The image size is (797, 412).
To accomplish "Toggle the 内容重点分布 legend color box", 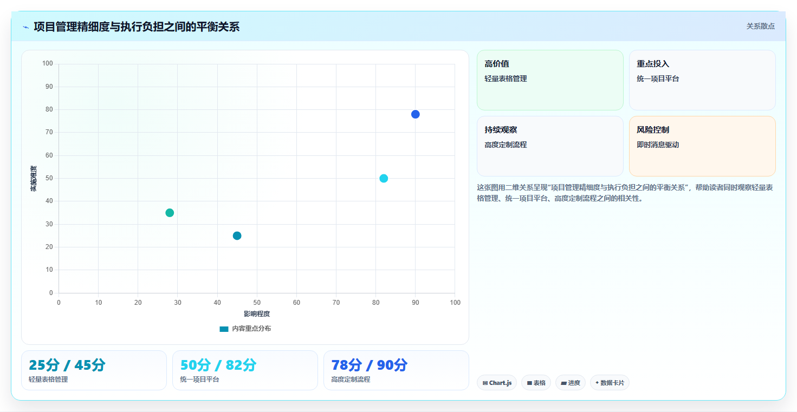I will (224, 329).
